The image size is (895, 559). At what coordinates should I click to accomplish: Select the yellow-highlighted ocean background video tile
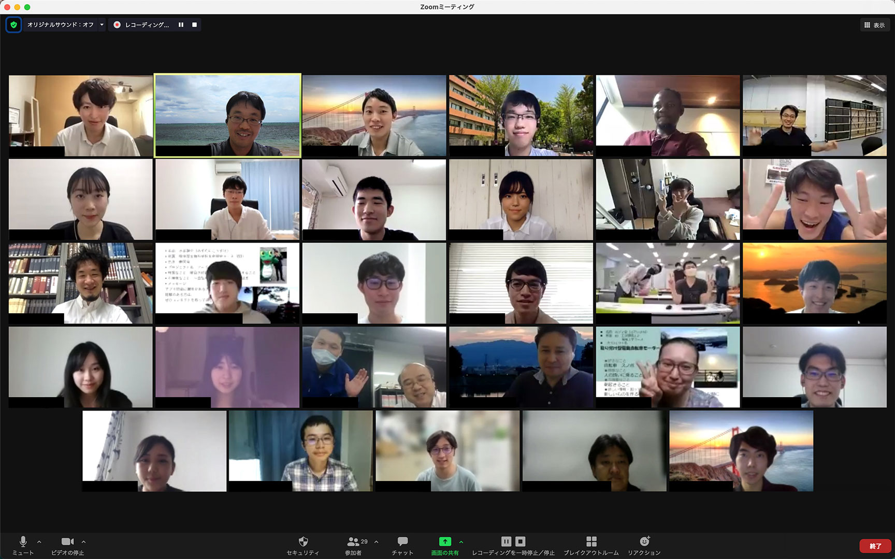(227, 115)
